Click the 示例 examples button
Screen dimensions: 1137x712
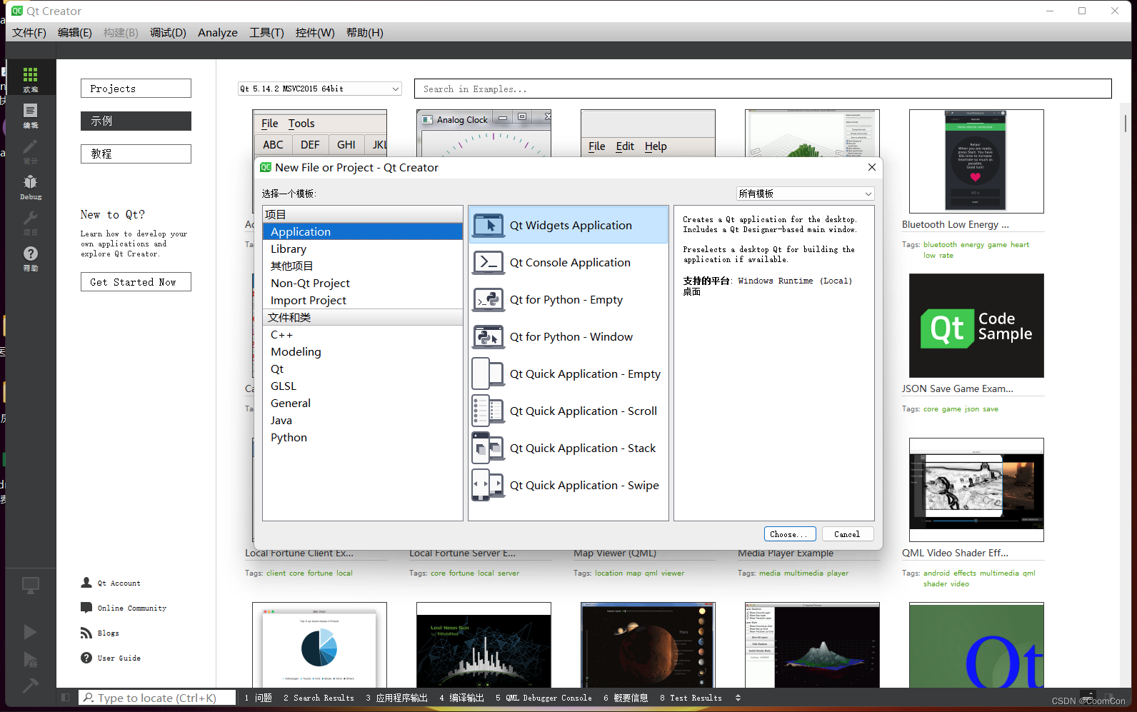point(136,121)
